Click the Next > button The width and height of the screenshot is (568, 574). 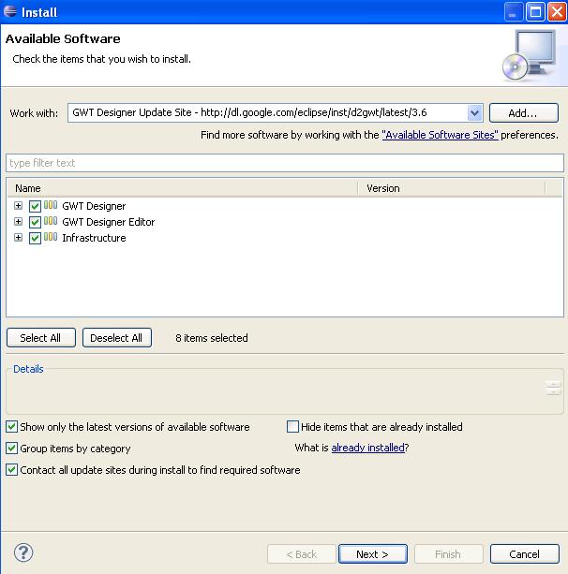click(x=373, y=553)
